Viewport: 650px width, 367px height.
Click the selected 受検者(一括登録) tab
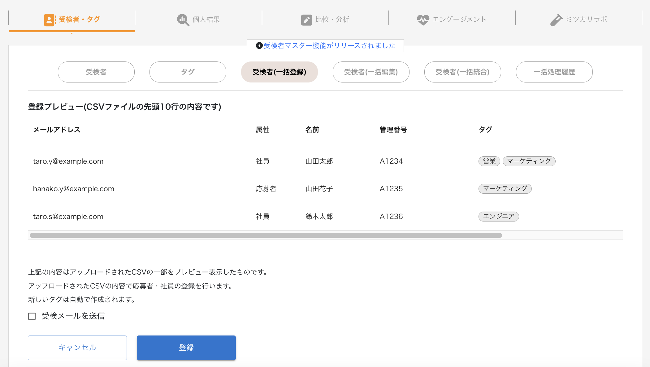click(x=279, y=72)
